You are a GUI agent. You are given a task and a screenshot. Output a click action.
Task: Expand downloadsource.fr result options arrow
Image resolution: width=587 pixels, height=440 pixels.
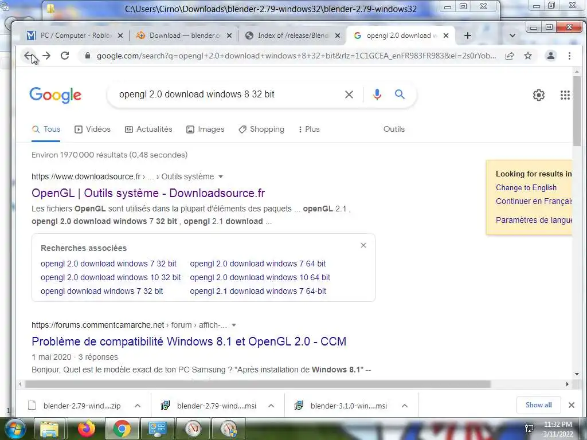click(221, 176)
